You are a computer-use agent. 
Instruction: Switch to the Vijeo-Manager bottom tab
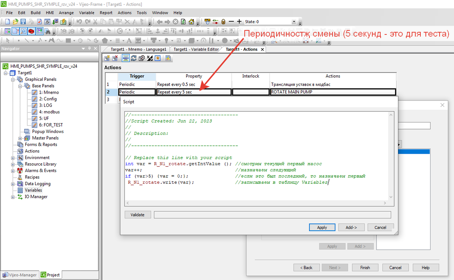[x=20, y=275]
